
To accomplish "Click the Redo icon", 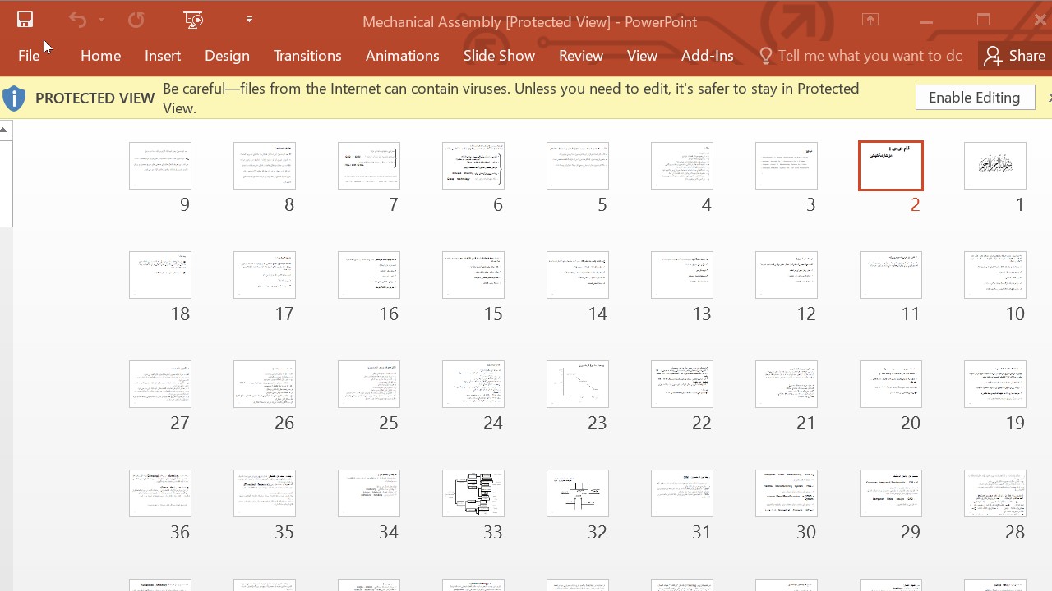I will pyautogui.click(x=136, y=21).
